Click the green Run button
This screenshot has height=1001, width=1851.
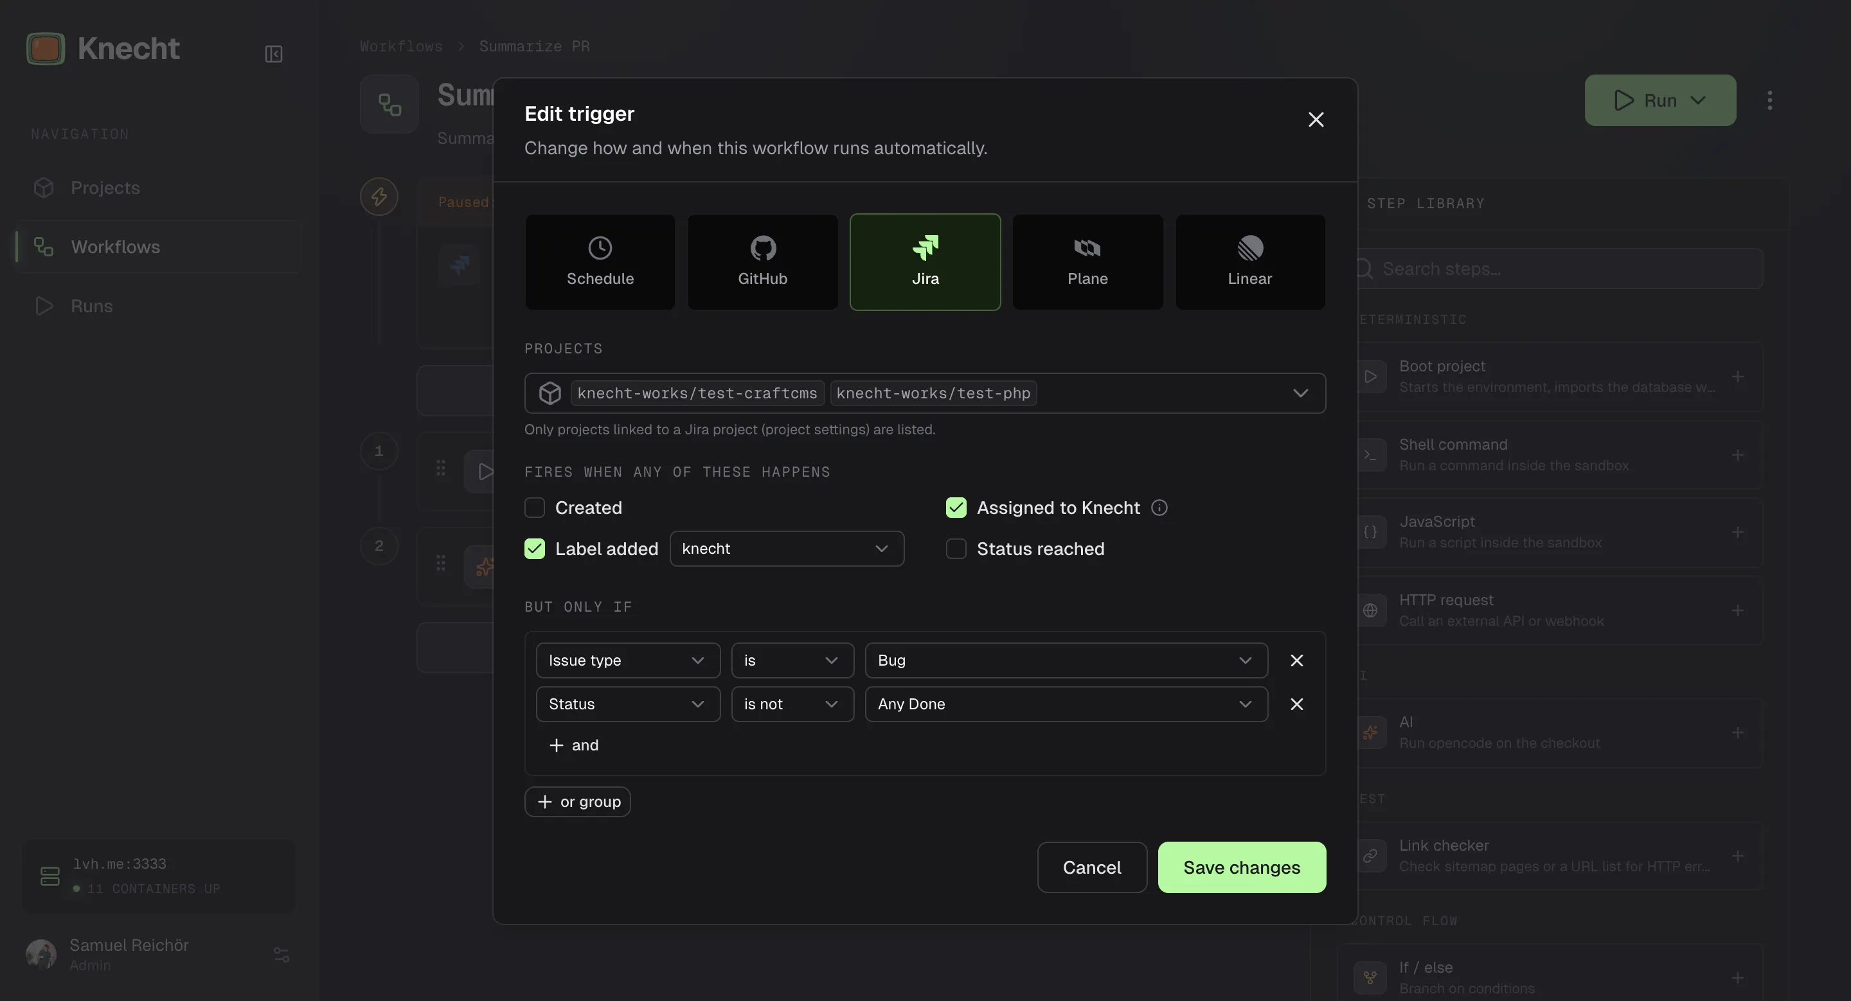1660,100
